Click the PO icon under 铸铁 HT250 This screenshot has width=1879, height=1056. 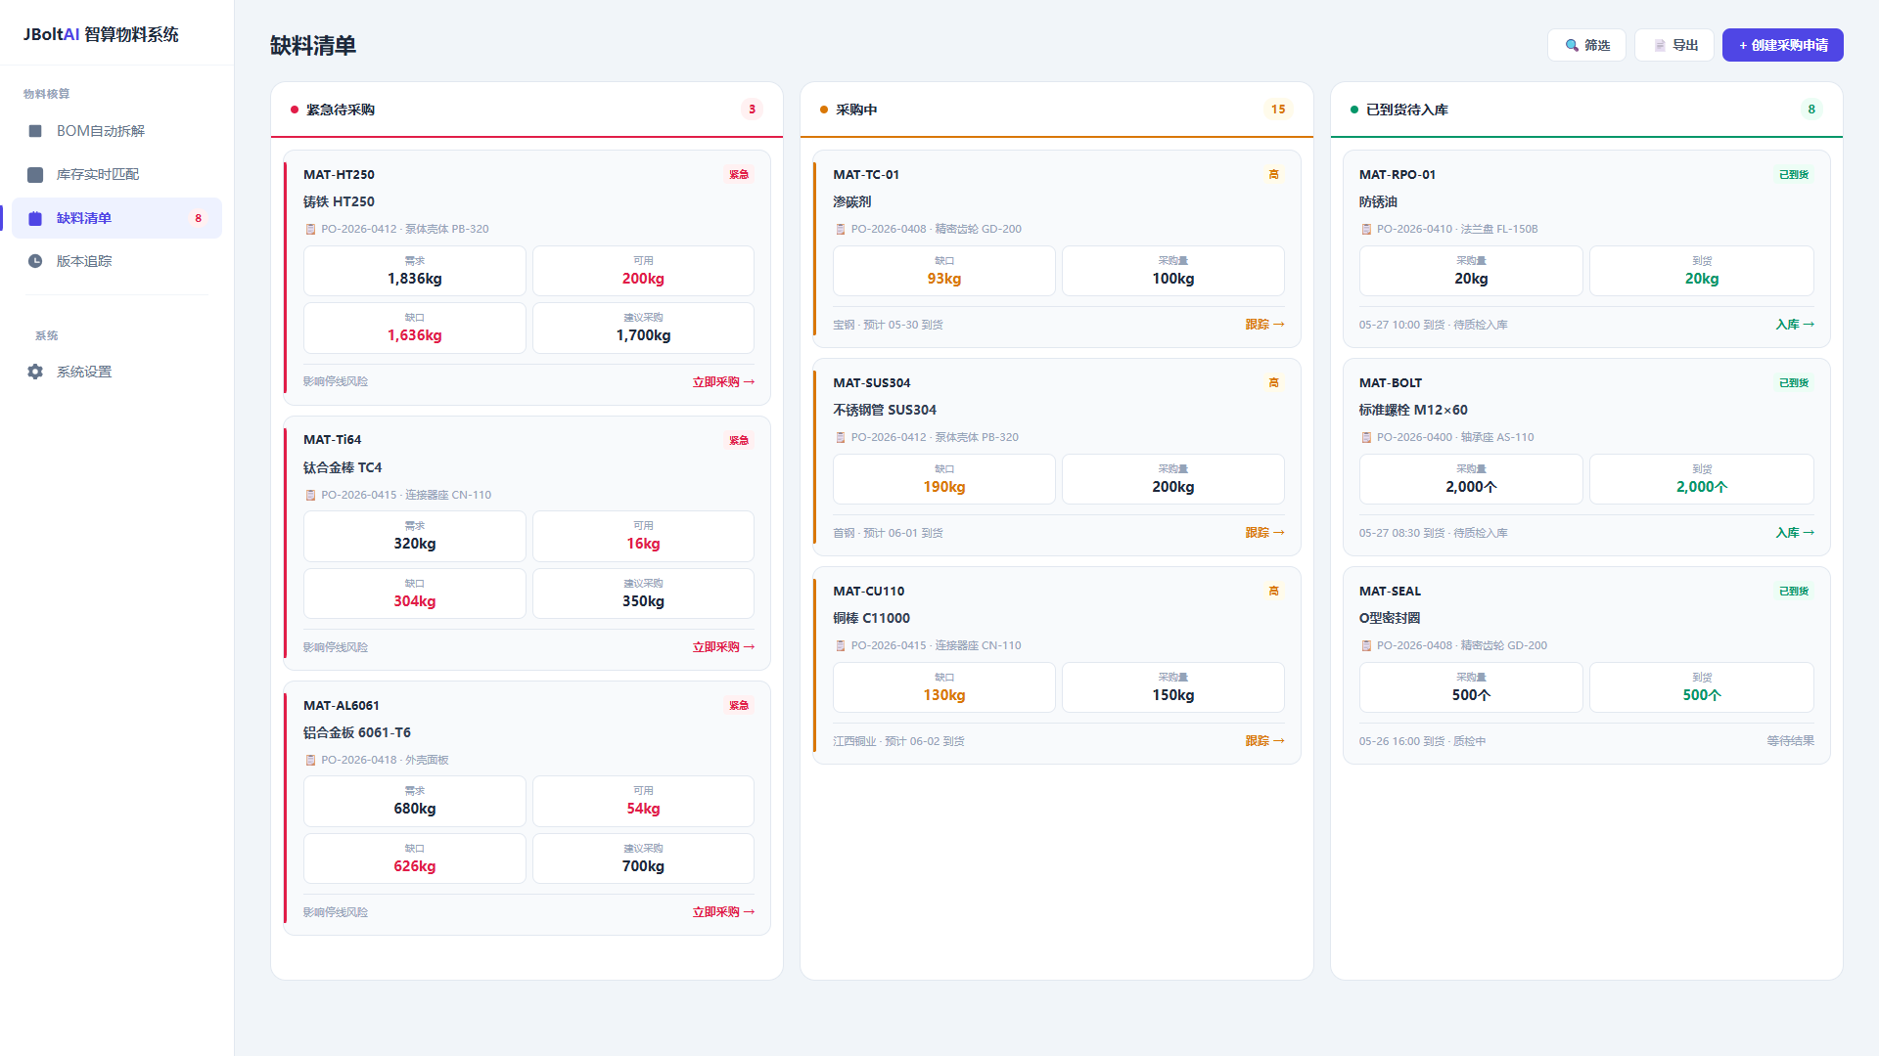(310, 229)
